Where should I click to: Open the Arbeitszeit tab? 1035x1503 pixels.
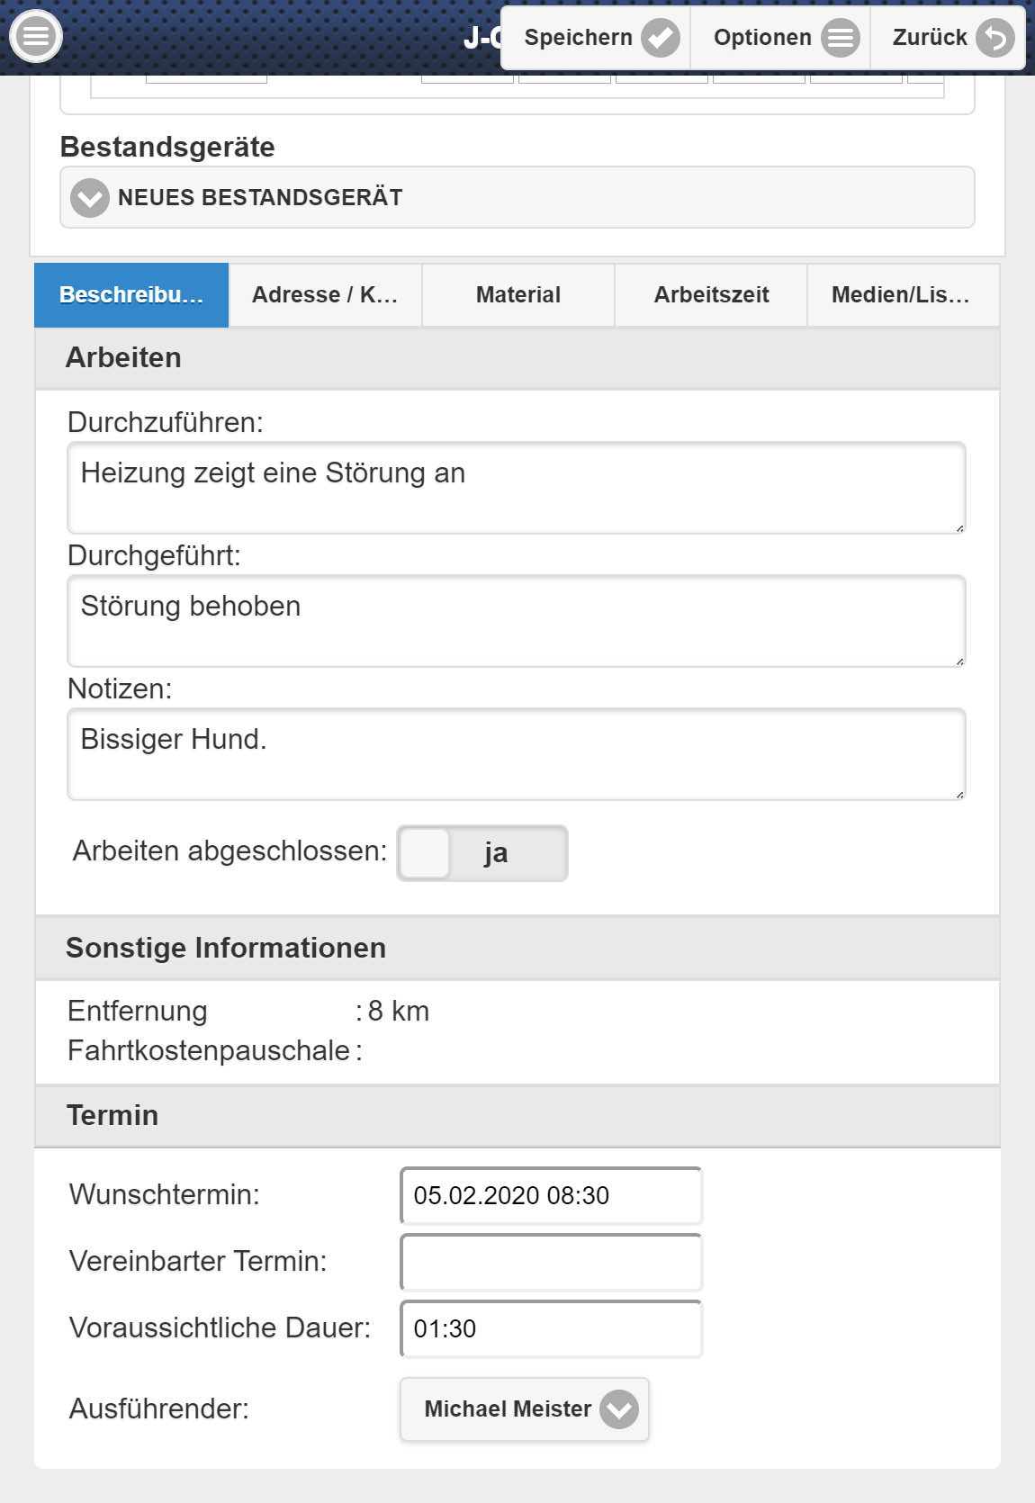point(711,295)
